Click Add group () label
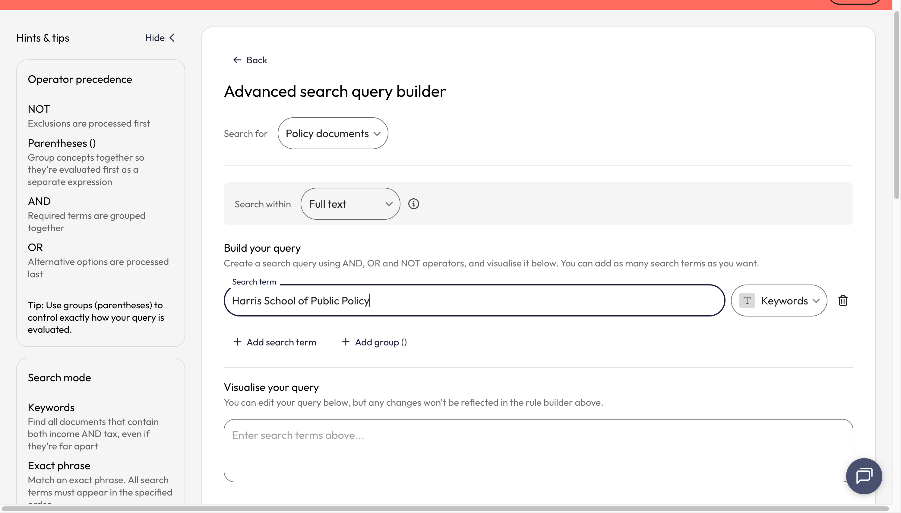Image resolution: width=901 pixels, height=513 pixels. click(x=381, y=342)
